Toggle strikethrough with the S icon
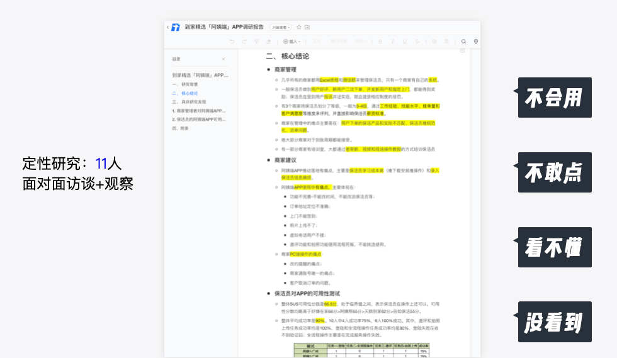This screenshot has width=617, height=358. pyautogui.click(x=417, y=42)
